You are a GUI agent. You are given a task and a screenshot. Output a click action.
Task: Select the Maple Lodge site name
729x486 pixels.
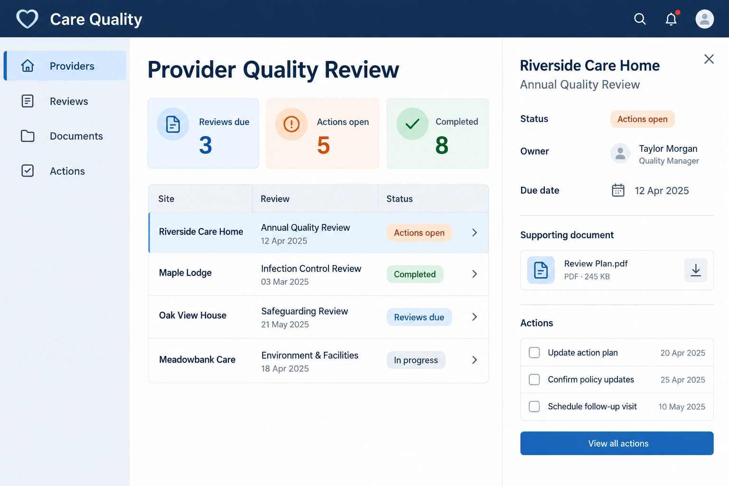185,273
